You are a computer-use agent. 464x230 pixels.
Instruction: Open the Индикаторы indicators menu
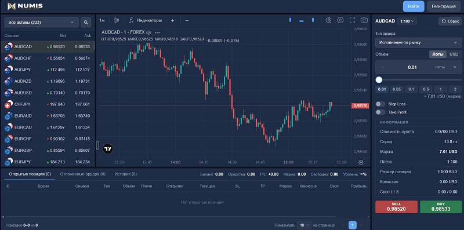pyautogui.click(x=146, y=20)
